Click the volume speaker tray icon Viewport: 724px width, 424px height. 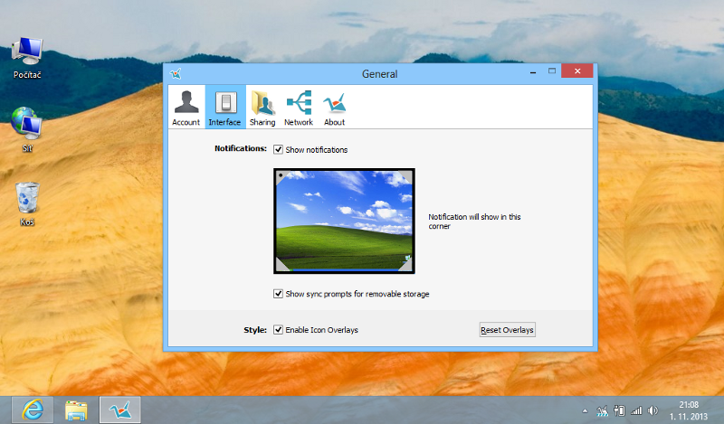653,410
